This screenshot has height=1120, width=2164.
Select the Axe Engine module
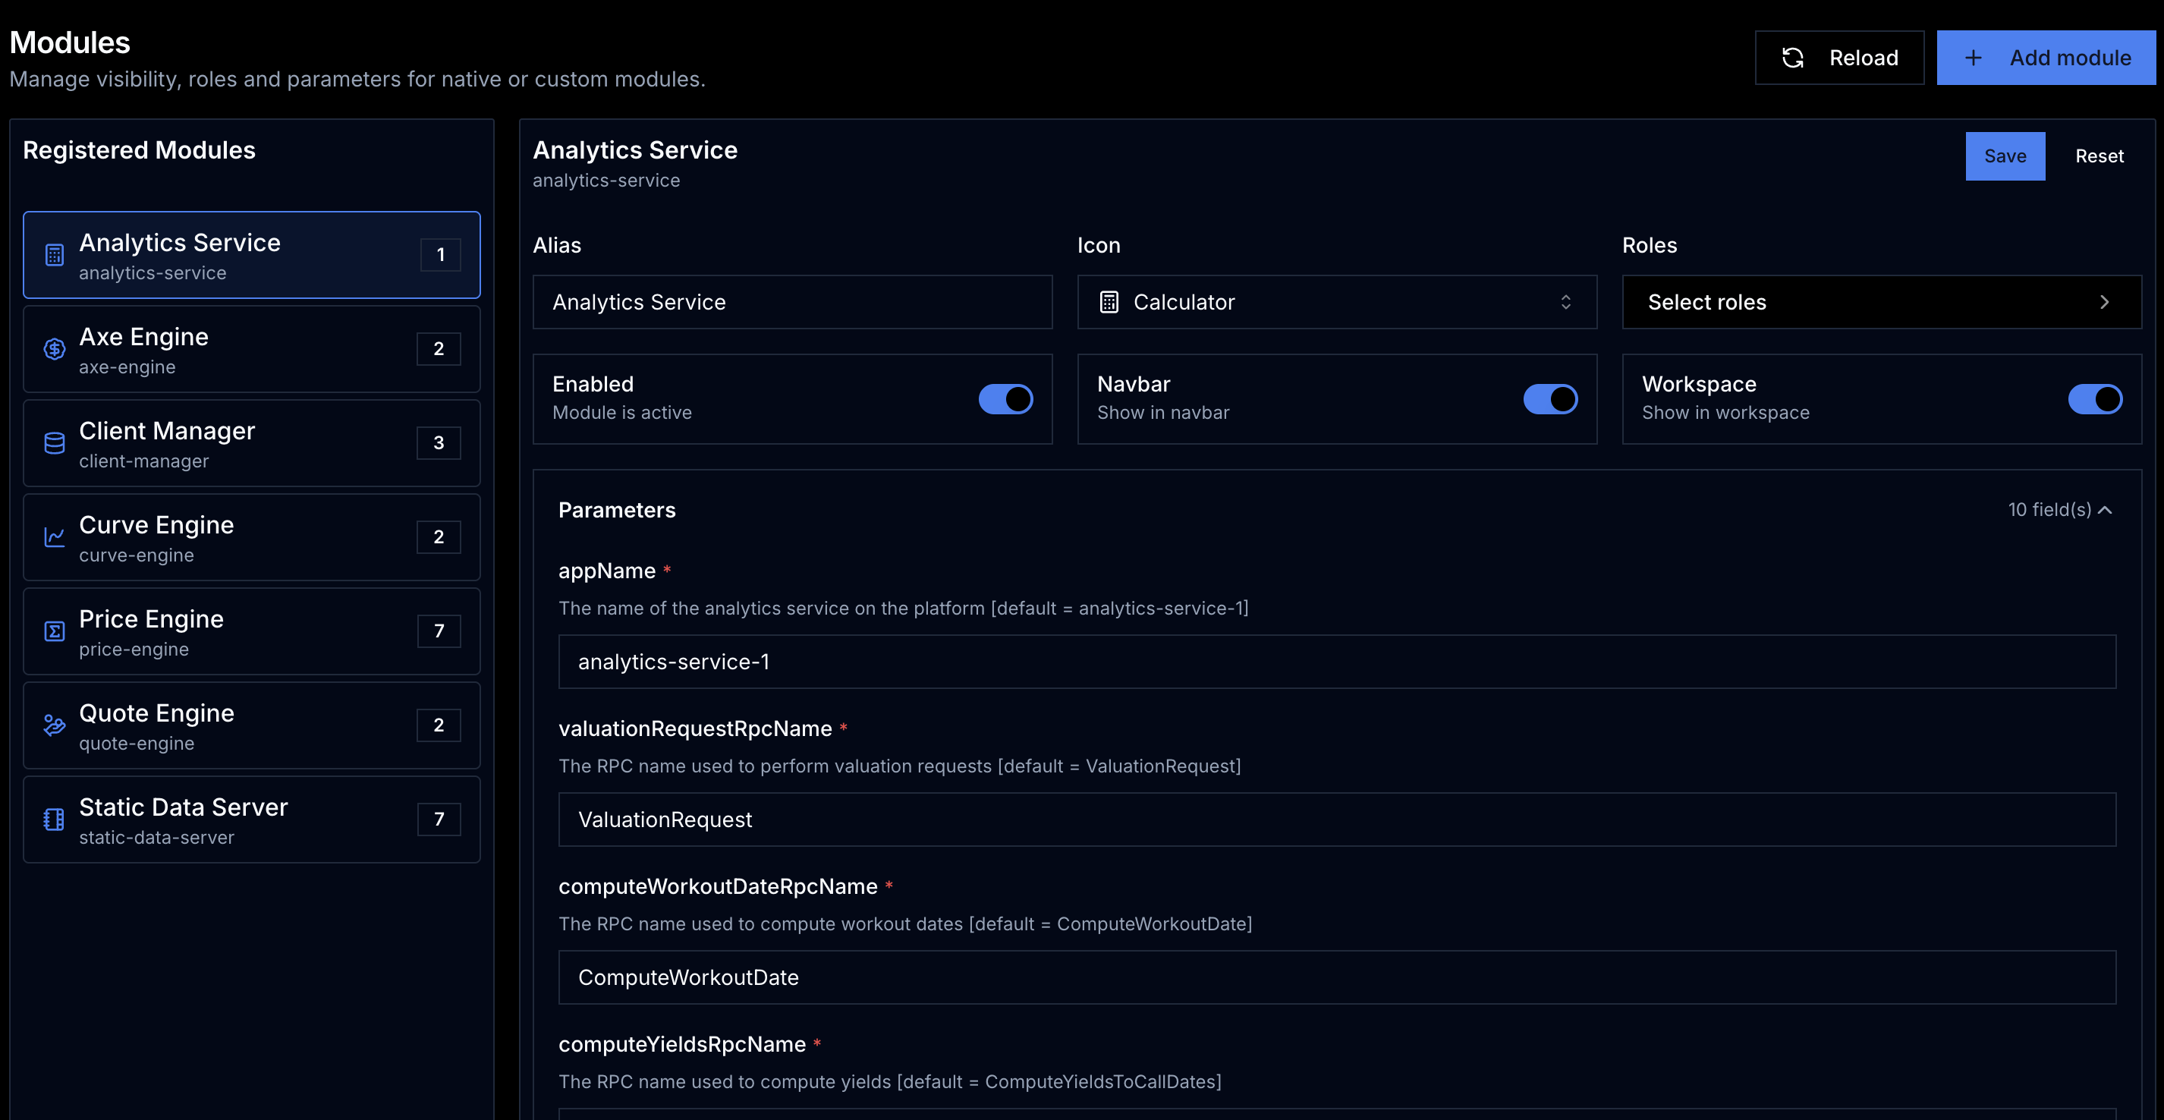click(252, 350)
